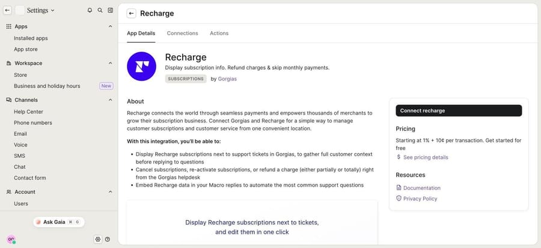This screenshot has width=541, height=248.
Task: Toggle the sidebar panel collapse icon
Action: pos(111,10)
